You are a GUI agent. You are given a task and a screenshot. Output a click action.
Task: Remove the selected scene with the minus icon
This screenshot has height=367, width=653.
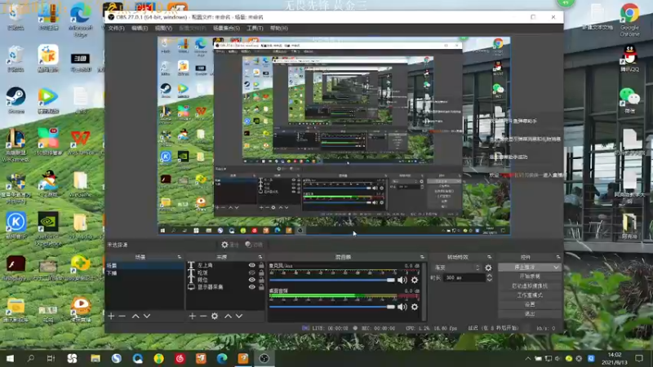122,316
